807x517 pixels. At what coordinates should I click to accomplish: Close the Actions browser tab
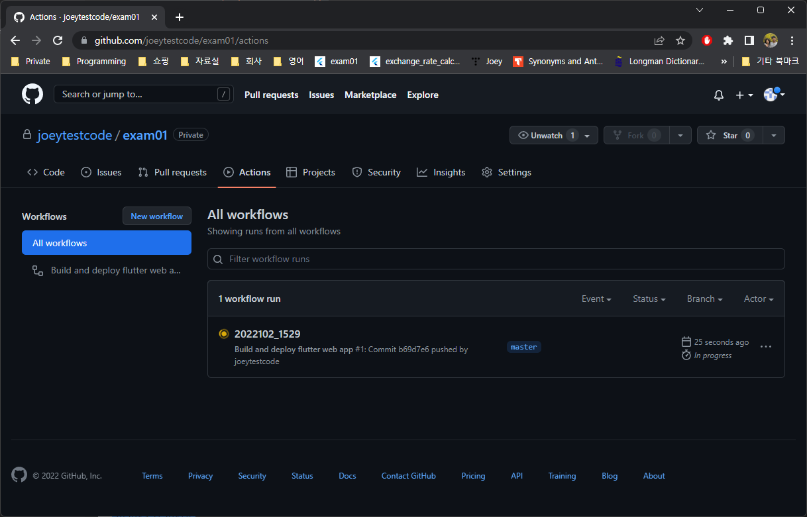(154, 17)
